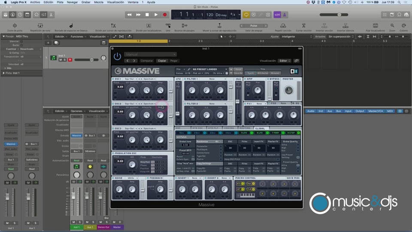Viewport: 412px width, 232px height.
Task: Toggle record enable on Inst 1 track
Action: pyautogui.click(x=70, y=60)
